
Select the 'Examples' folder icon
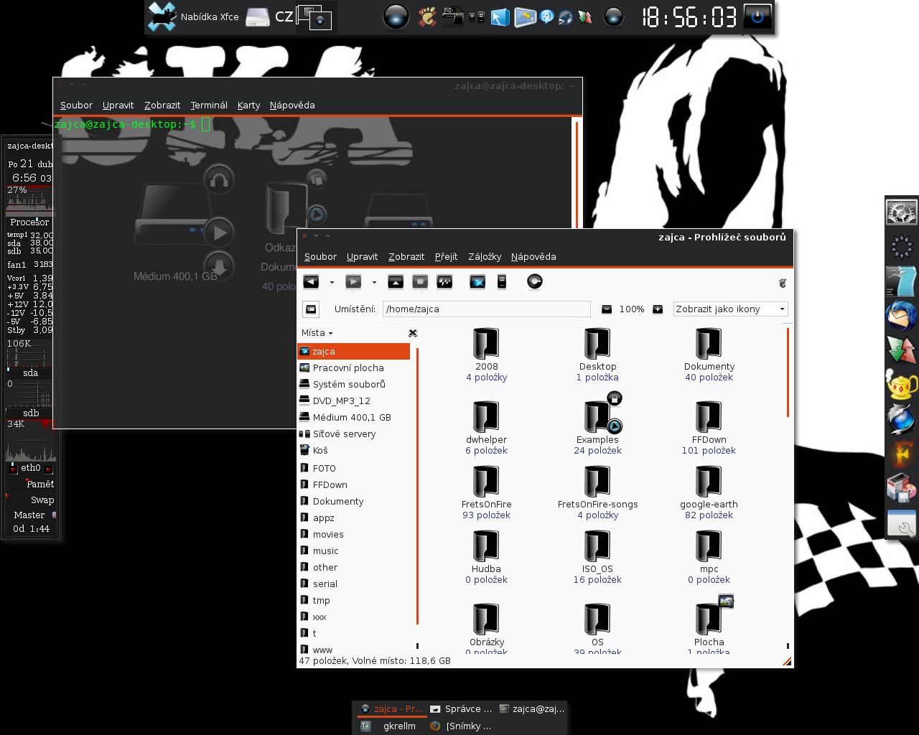pyautogui.click(x=597, y=417)
